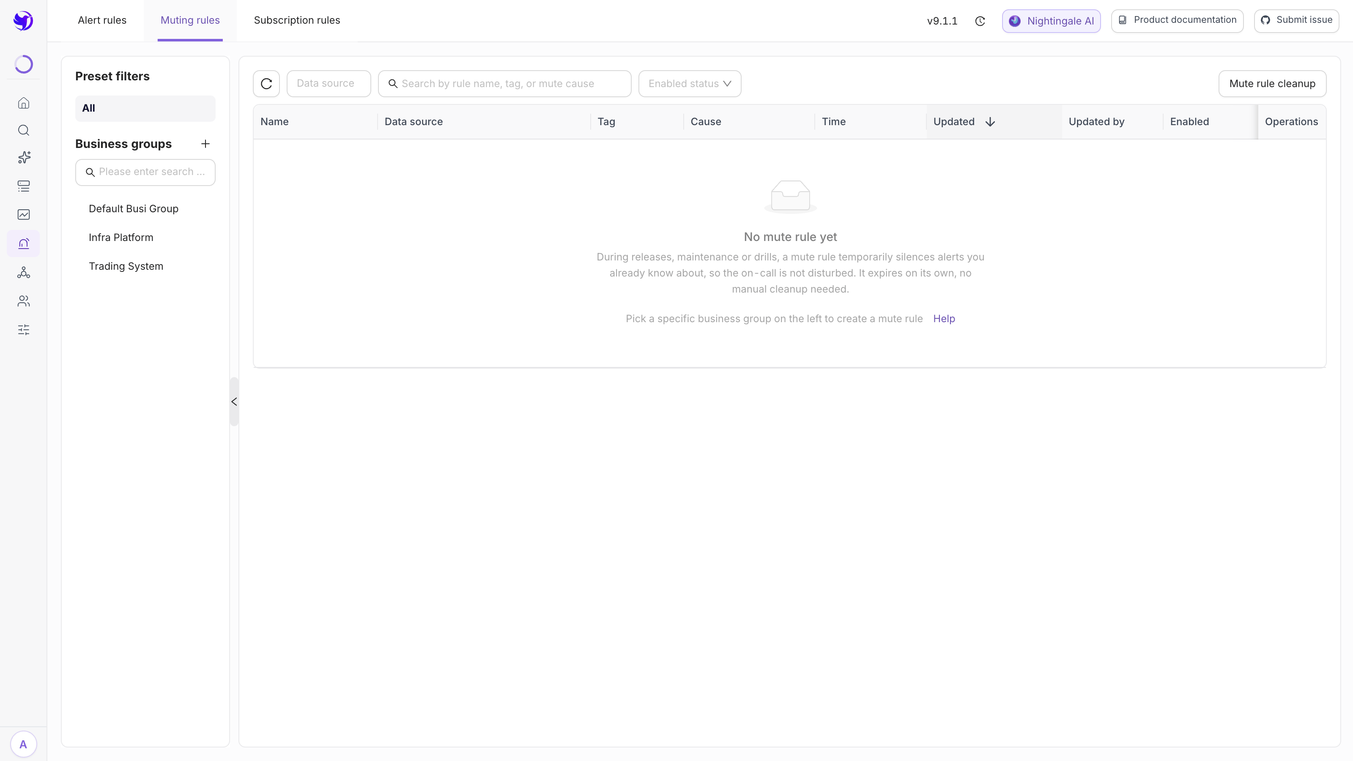Open the dashboard chart sidebar icon
Screen dimensions: 1353x761
click(24, 214)
